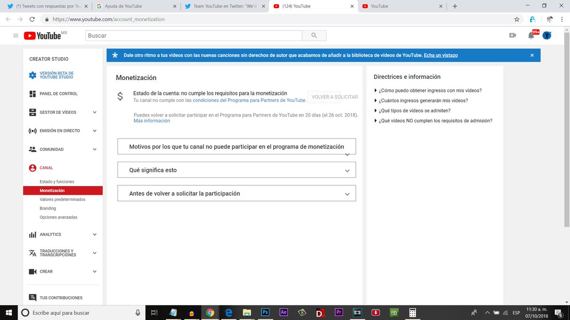Screen dimensions: 570x320
Task: Expand Comunidad chevron
Action: coord(95,149)
